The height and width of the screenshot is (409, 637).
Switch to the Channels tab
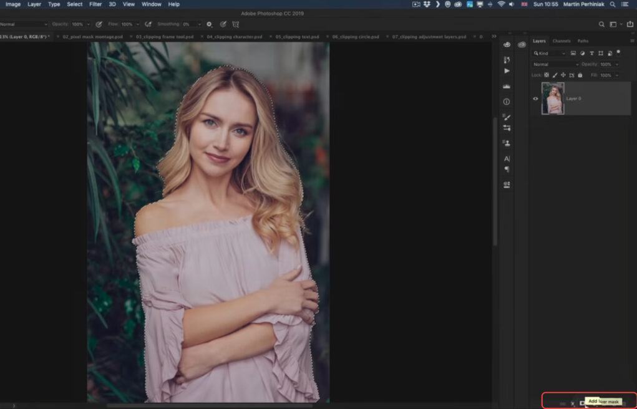pos(562,41)
